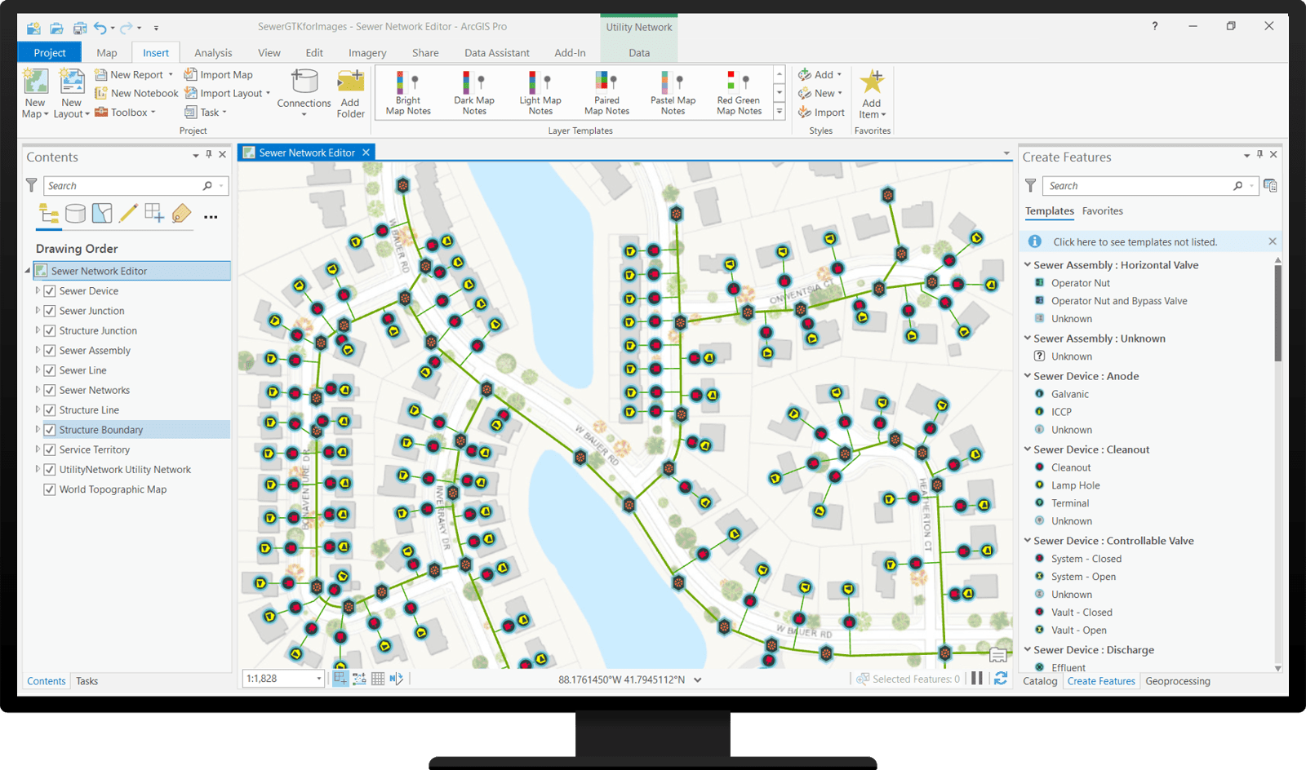Switch to the Analysis ribbon tab
The image size is (1306, 770).
213,53
